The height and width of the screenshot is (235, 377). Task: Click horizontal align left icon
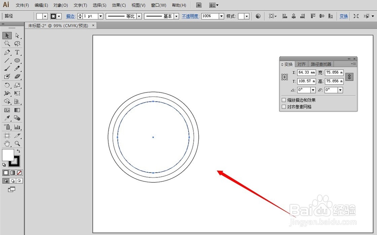285,16
